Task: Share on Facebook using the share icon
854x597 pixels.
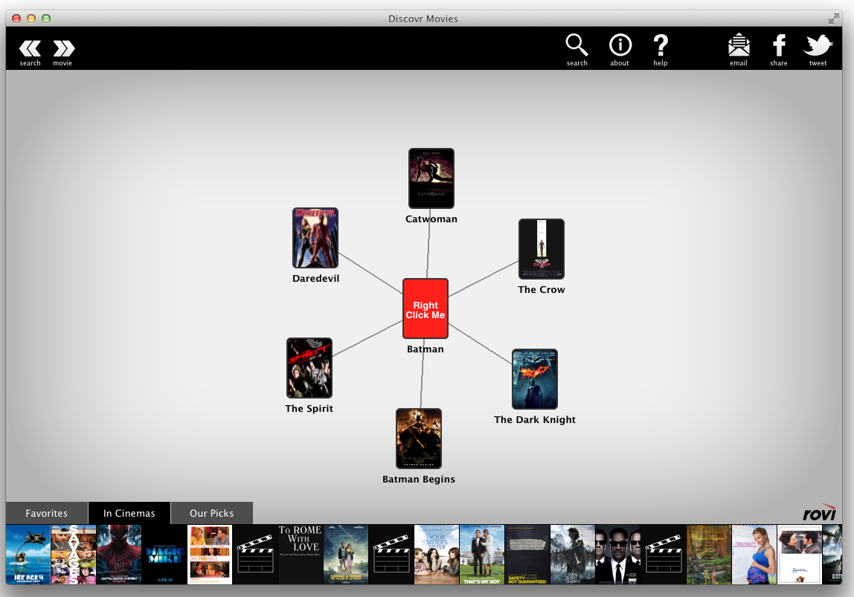Action: 779,46
